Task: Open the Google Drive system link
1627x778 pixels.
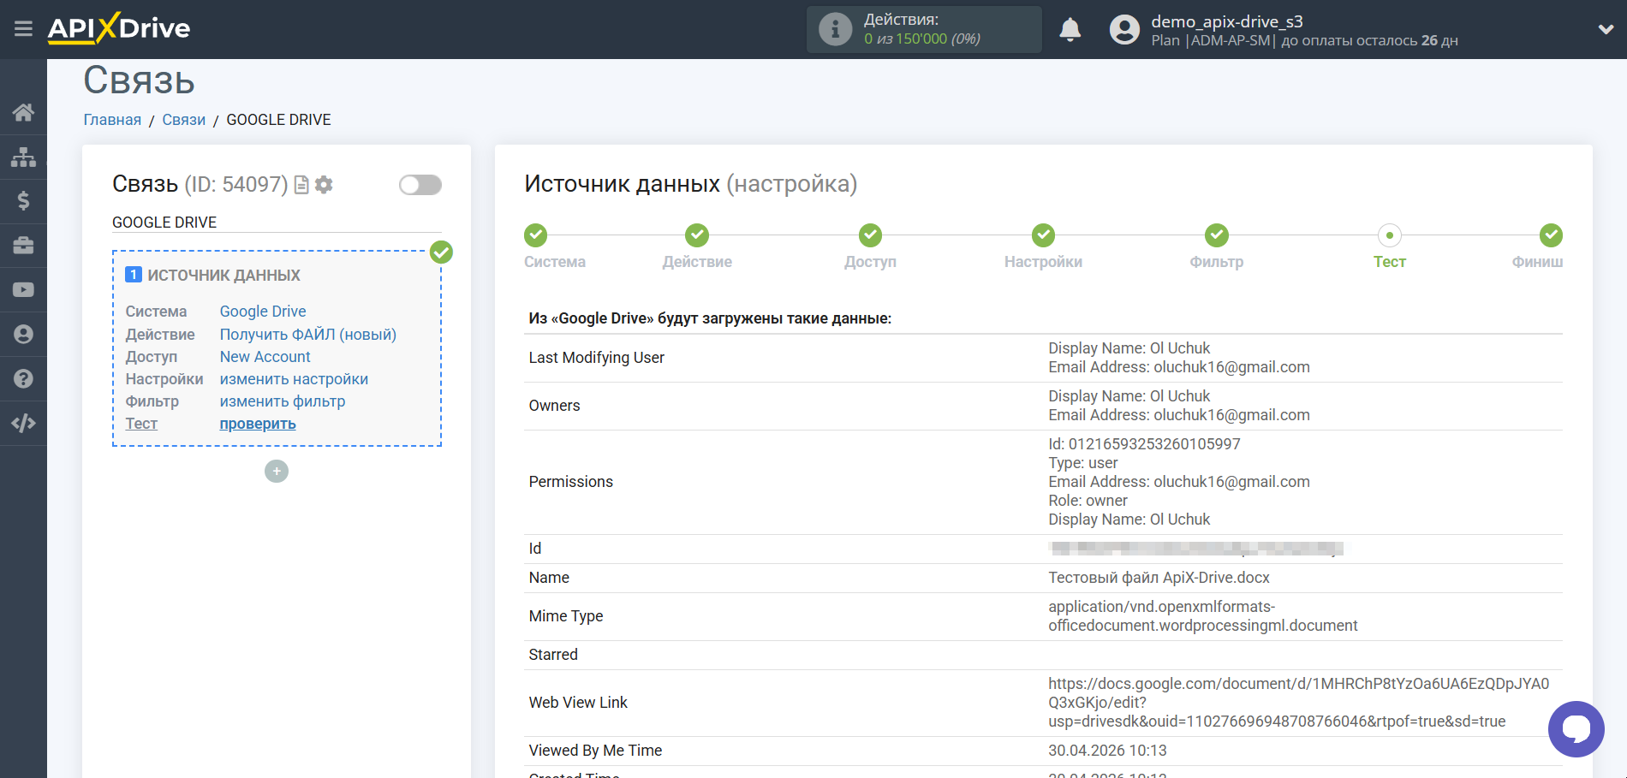Action: click(263, 312)
